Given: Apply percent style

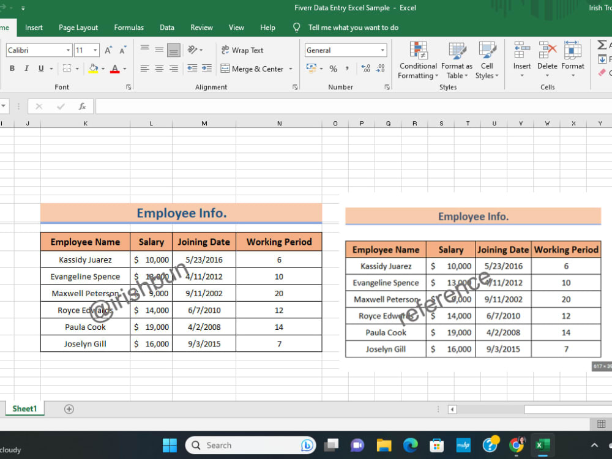Looking at the screenshot, I should 333,69.
